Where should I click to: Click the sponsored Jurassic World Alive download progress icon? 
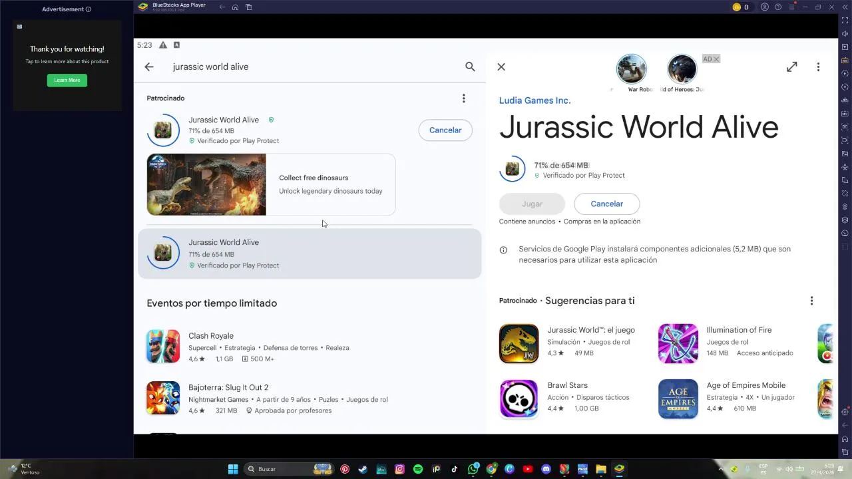pos(163,130)
